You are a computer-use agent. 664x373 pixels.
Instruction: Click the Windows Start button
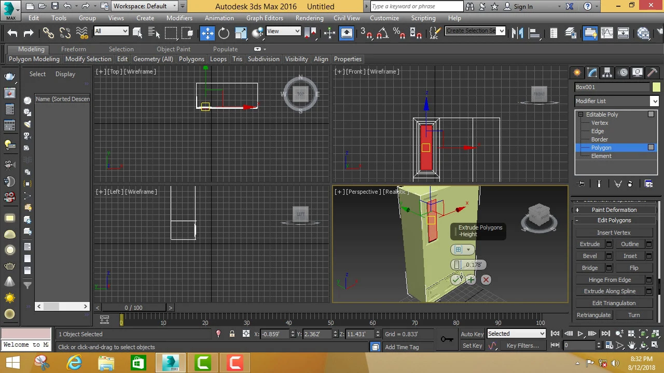click(x=12, y=363)
